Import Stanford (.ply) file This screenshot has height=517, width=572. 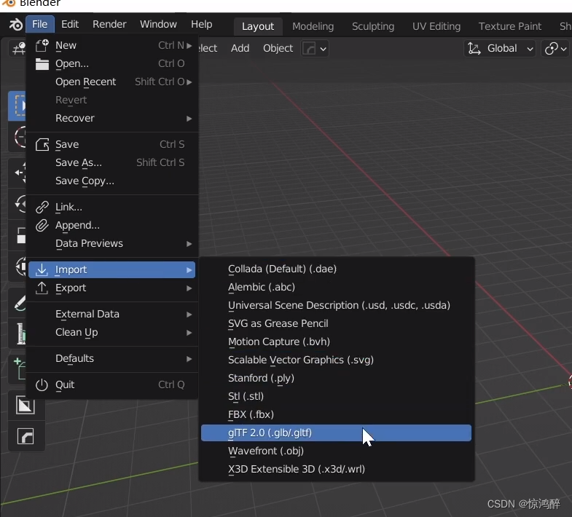[x=336, y=379]
